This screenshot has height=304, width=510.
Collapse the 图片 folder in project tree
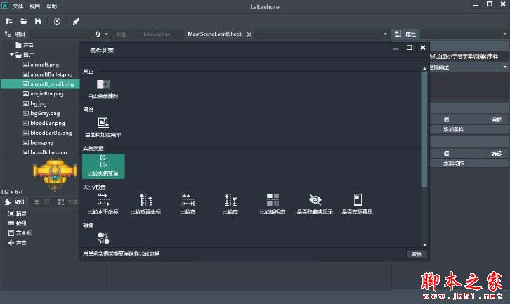(x=12, y=55)
